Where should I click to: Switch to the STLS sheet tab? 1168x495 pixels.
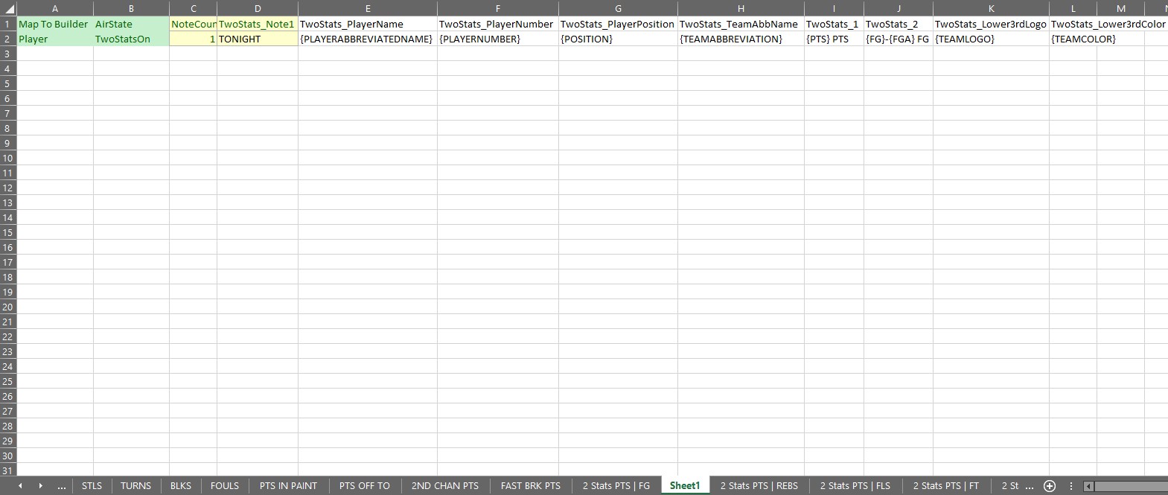pyautogui.click(x=92, y=486)
